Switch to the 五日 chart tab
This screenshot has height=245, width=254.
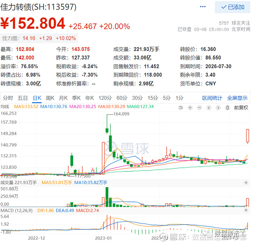pos(23,98)
